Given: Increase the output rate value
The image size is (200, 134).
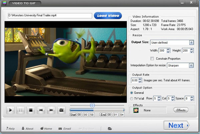Looking at the screenshot, I should pos(140,79).
